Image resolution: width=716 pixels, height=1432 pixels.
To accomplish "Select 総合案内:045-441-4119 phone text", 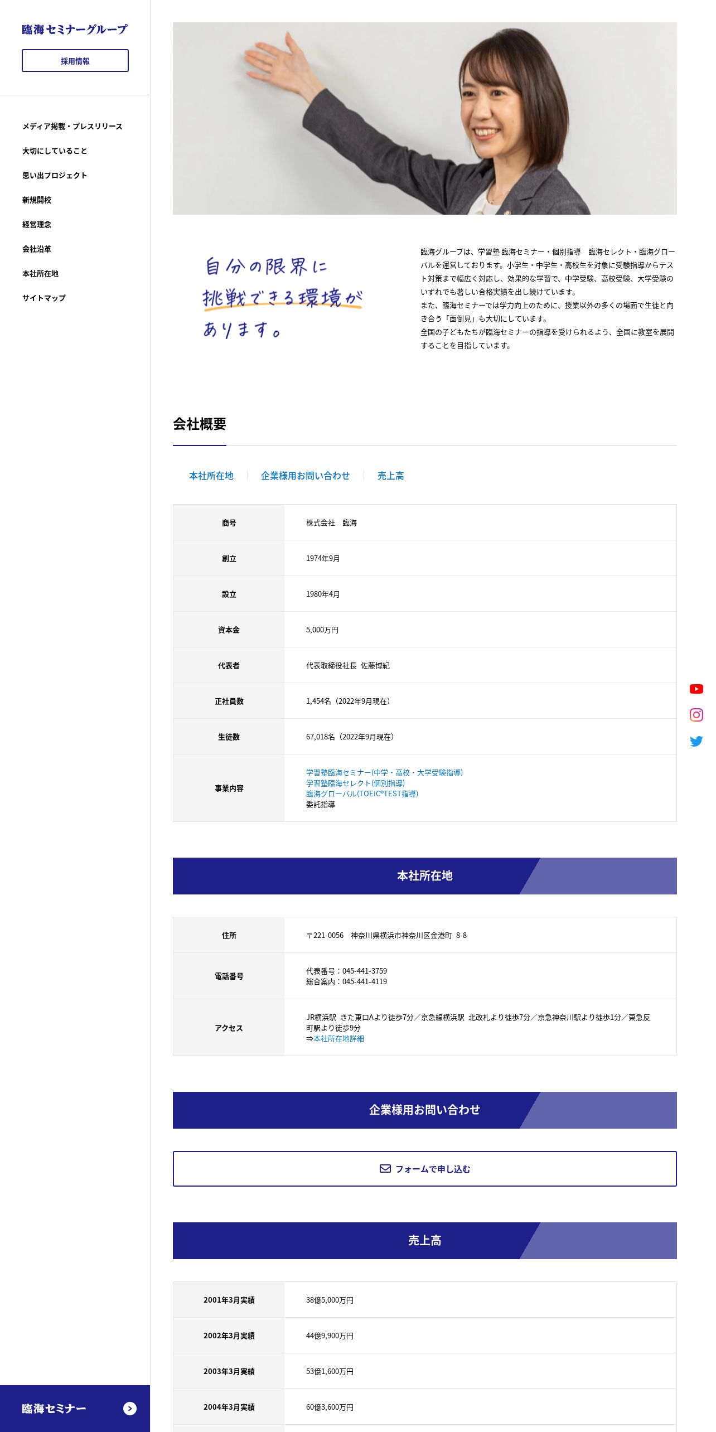I will coord(346,981).
